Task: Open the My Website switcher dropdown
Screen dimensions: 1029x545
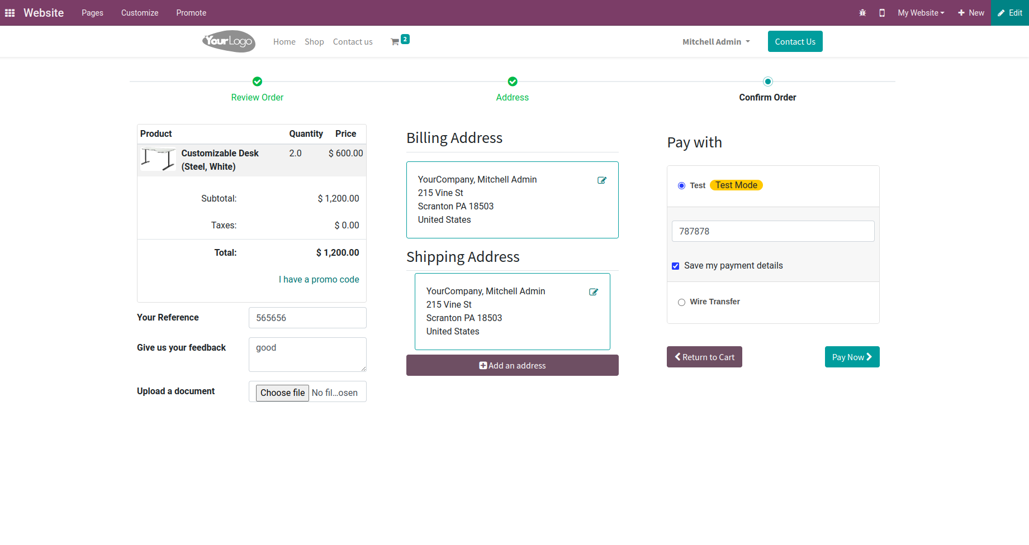Action: 921,13
